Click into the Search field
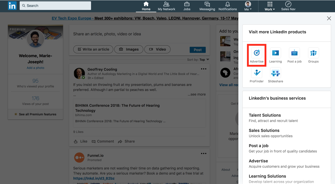This screenshot has height=184, width=335. pyautogui.click(x=55, y=6)
